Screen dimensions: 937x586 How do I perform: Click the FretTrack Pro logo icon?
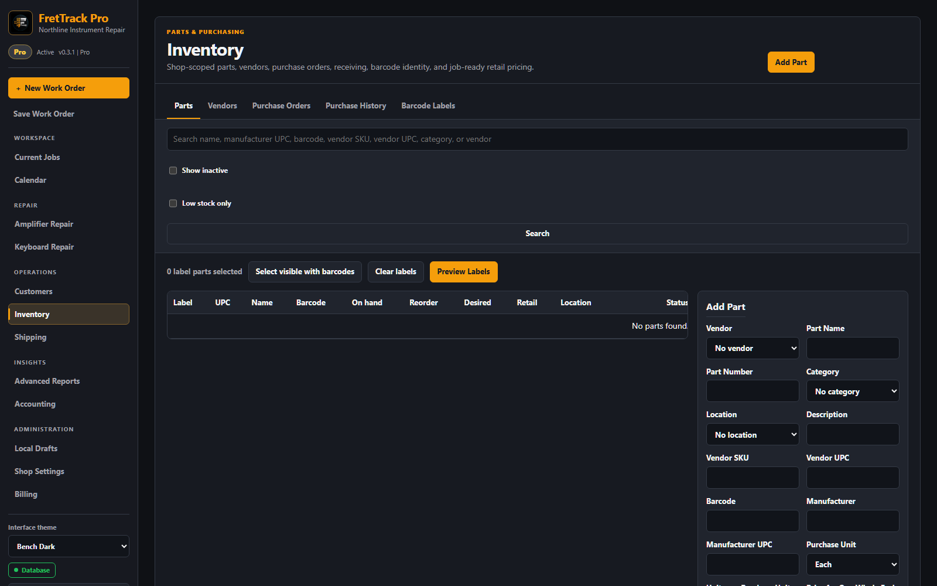[20, 23]
